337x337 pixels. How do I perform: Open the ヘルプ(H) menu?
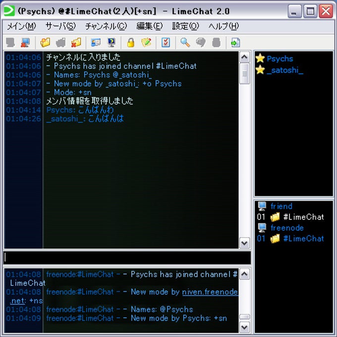coord(224,26)
